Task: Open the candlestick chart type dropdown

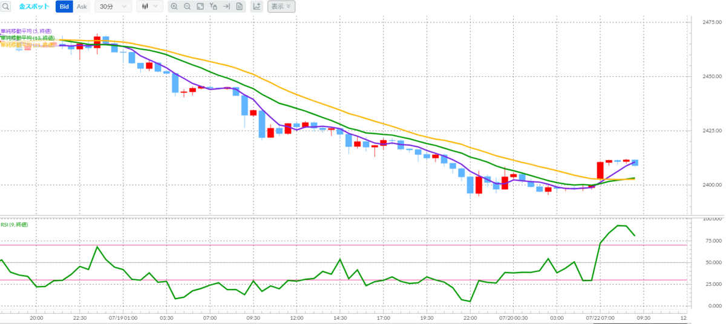Action: [149, 7]
